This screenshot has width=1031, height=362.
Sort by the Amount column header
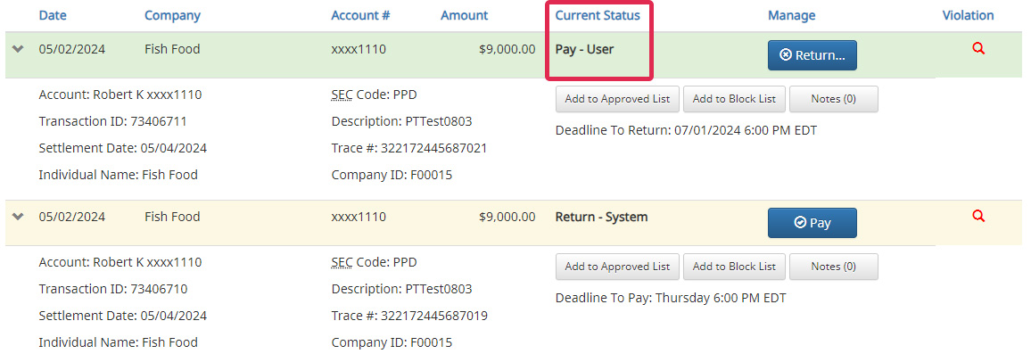pos(464,15)
